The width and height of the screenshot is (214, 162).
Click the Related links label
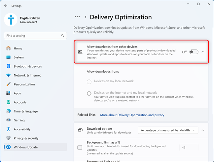pyautogui.click(x=87, y=115)
